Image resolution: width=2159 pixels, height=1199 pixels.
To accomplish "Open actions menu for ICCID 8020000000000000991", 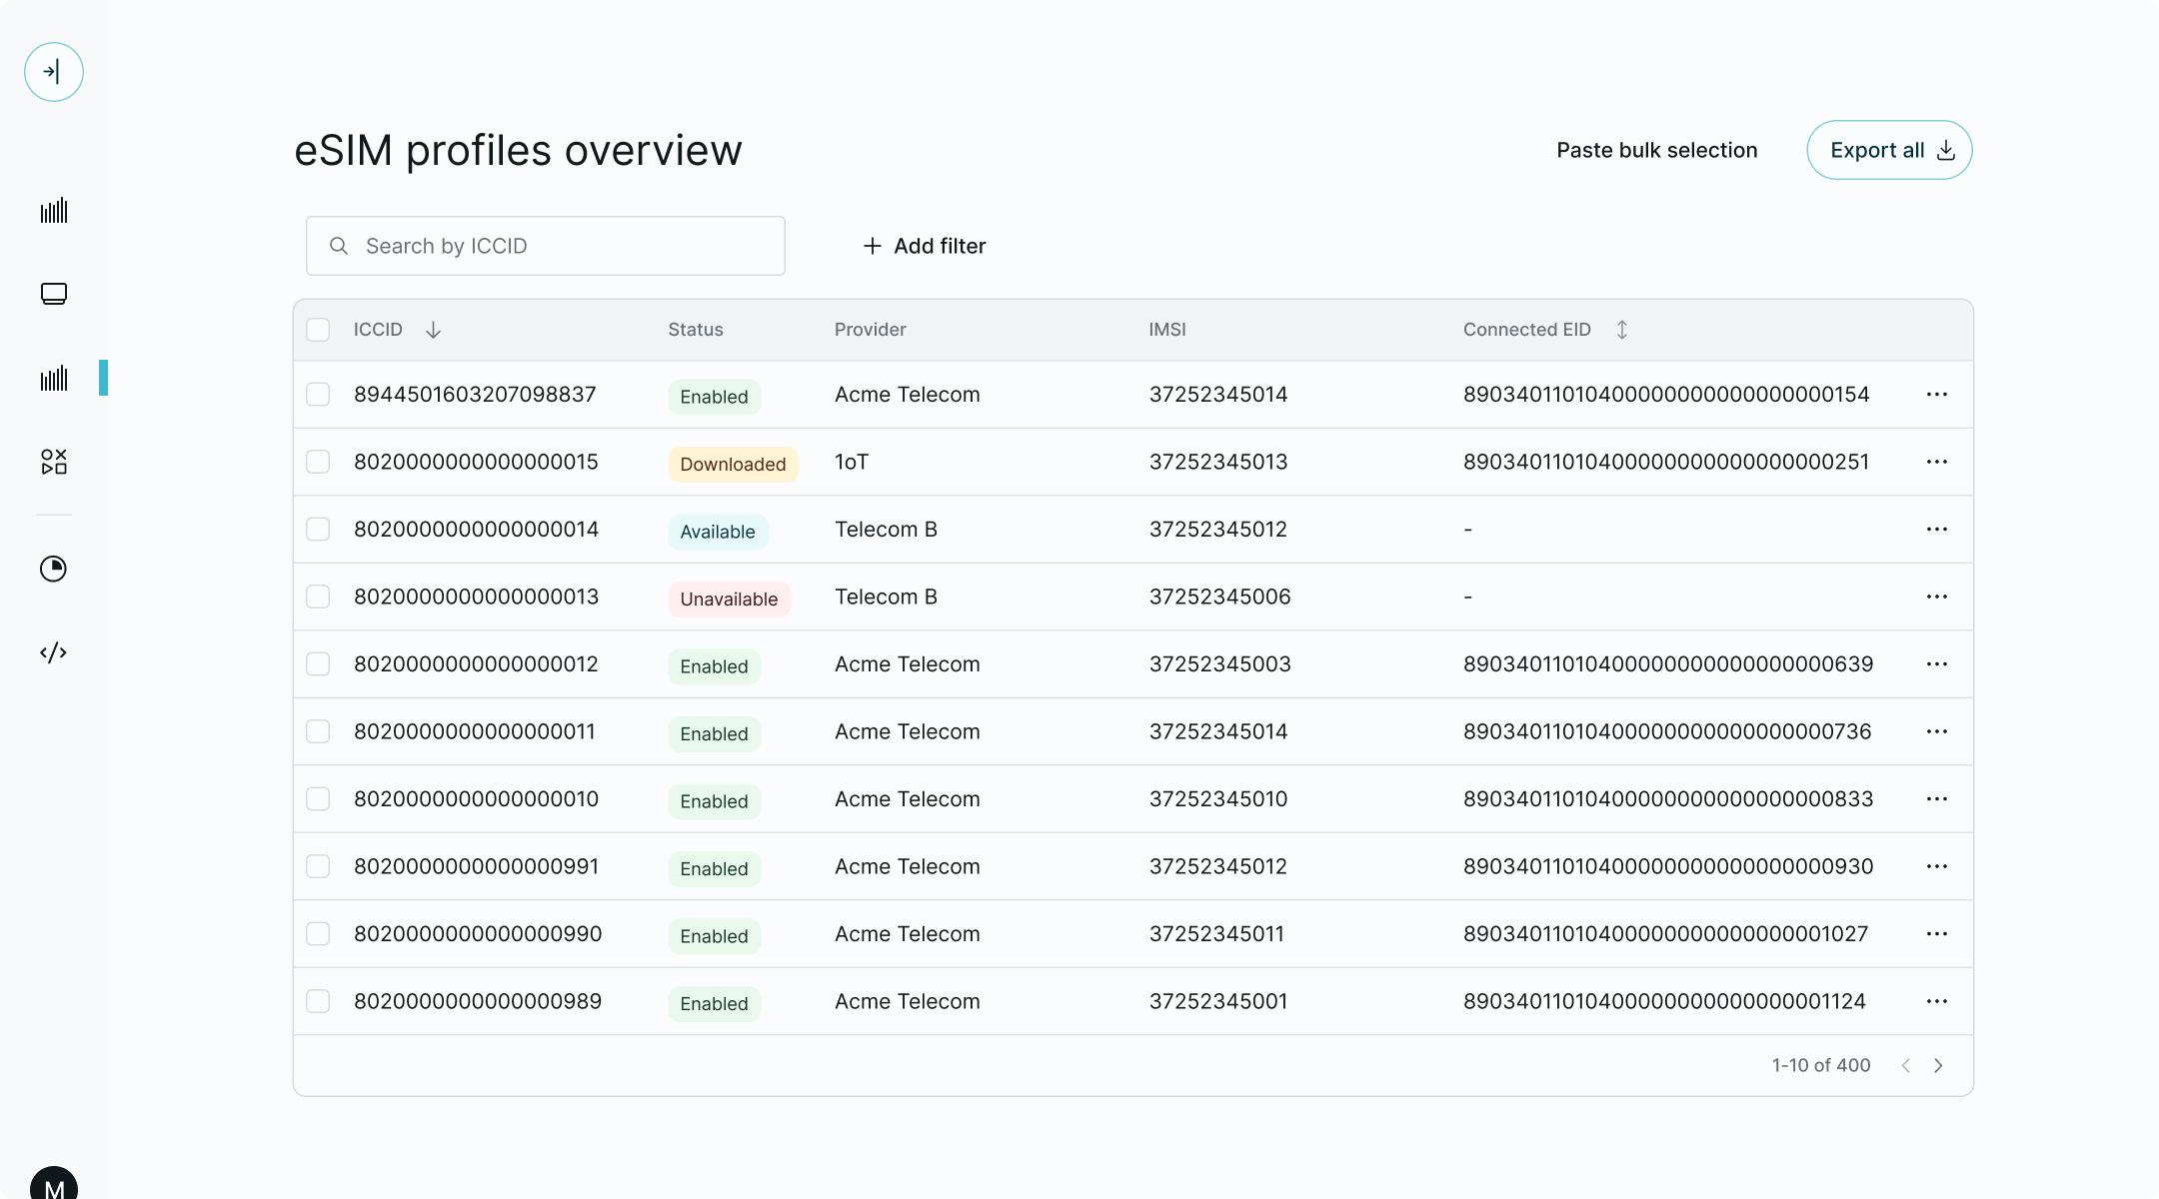I will 1937,866.
